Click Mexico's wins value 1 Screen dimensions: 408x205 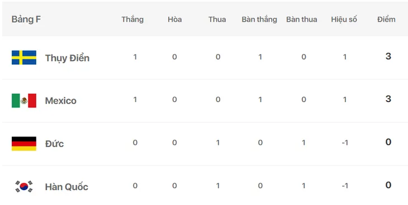[135, 100]
